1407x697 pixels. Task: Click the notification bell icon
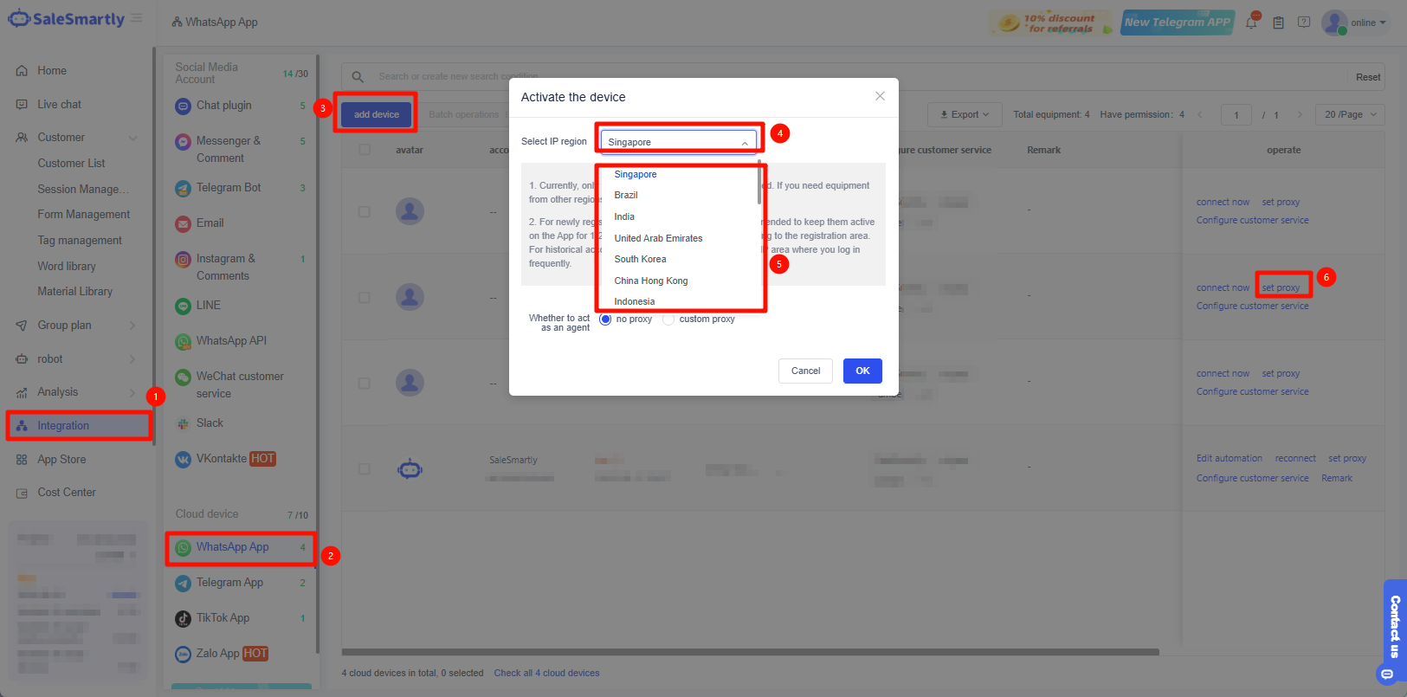[x=1251, y=23]
